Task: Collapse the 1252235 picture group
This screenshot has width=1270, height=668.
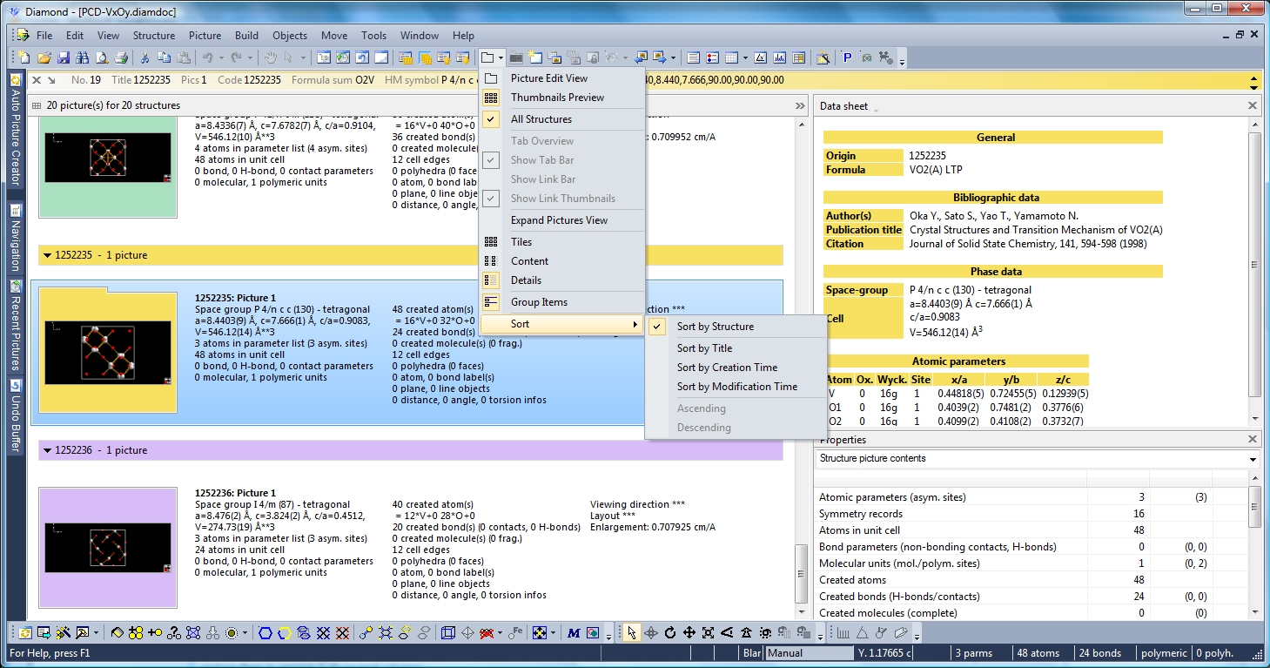Action: [46, 255]
